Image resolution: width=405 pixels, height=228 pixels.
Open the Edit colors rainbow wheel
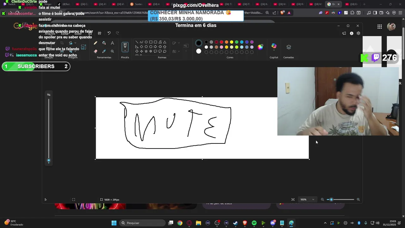pos(260,47)
